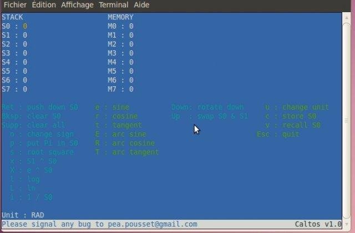The image size is (355, 233).
Task: Click the M4 : 0 memory row
Action: click(121, 62)
